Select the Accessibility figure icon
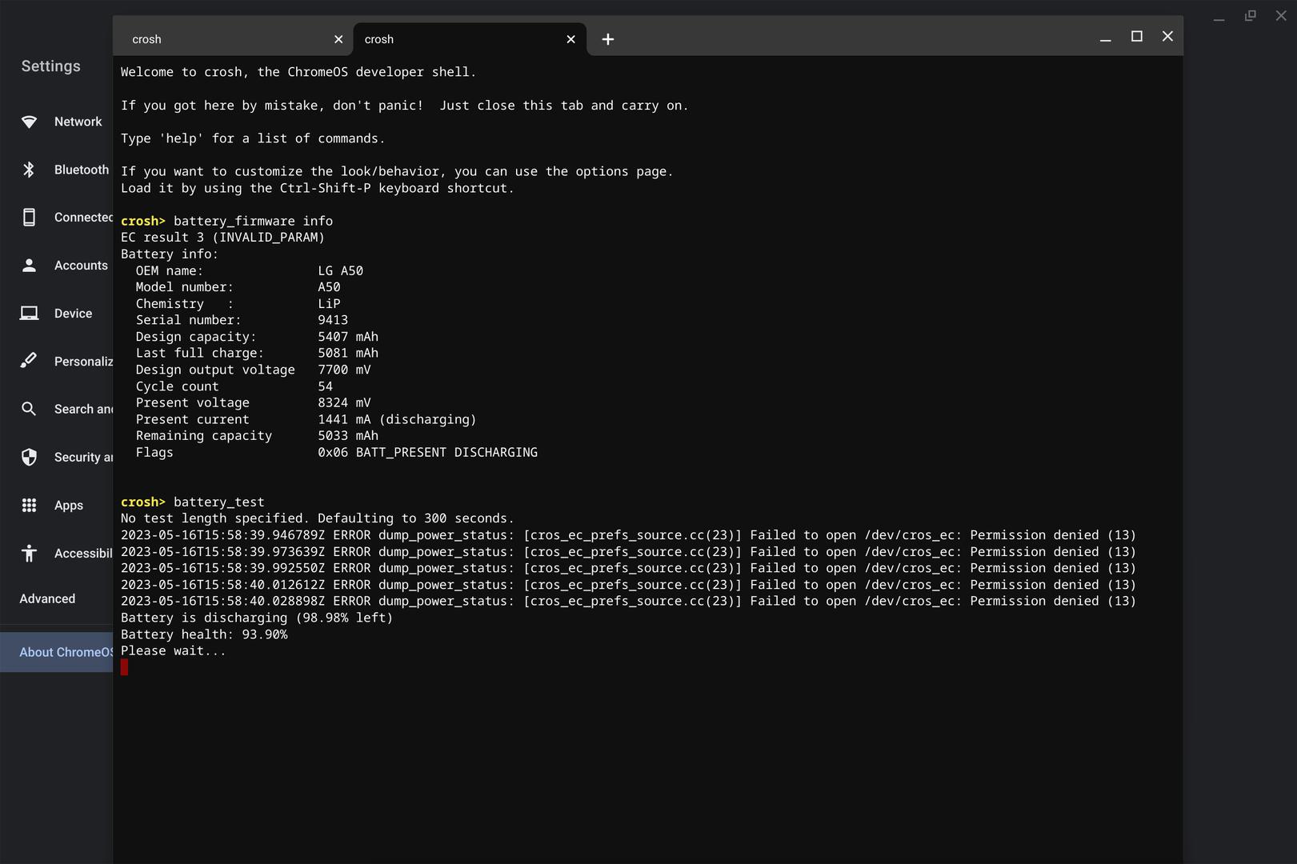 tap(29, 554)
